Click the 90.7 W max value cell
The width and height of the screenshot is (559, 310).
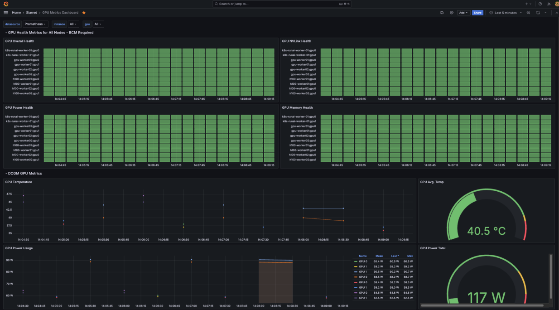click(408, 272)
